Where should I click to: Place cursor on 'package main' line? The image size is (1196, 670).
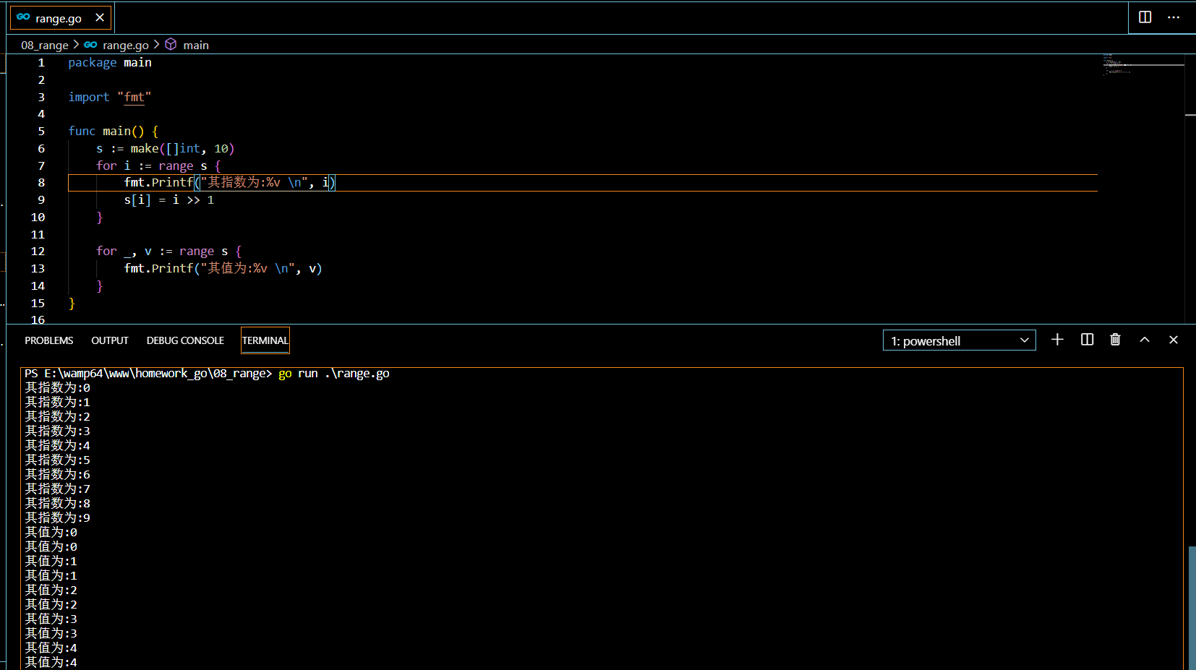tap(110, 63)
